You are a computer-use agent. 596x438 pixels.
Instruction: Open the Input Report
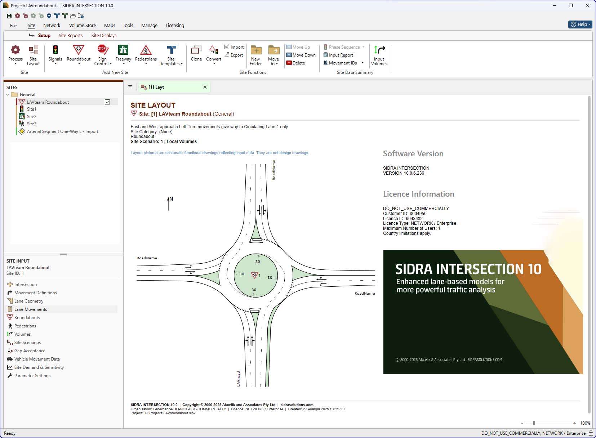[338, 55]
